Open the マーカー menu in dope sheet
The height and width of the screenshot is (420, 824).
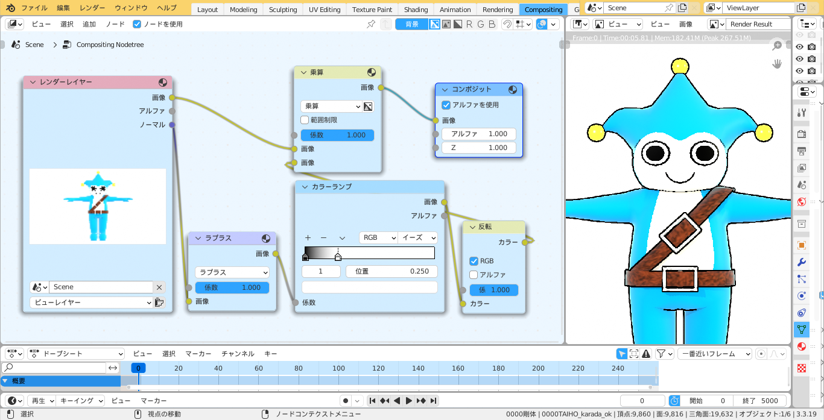[x=198, y=354]
